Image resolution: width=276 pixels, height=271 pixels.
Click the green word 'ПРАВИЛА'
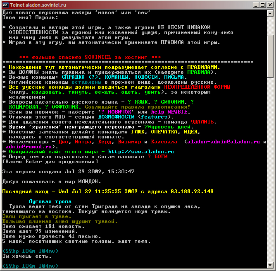tap(199, 72)
